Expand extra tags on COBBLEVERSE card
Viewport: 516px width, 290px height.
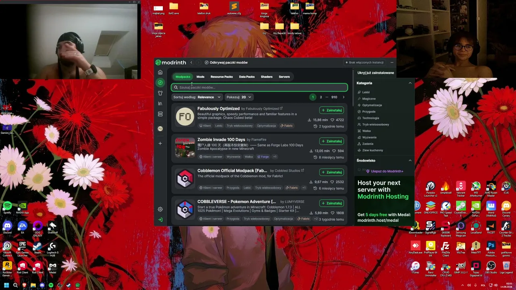[316, 219]
